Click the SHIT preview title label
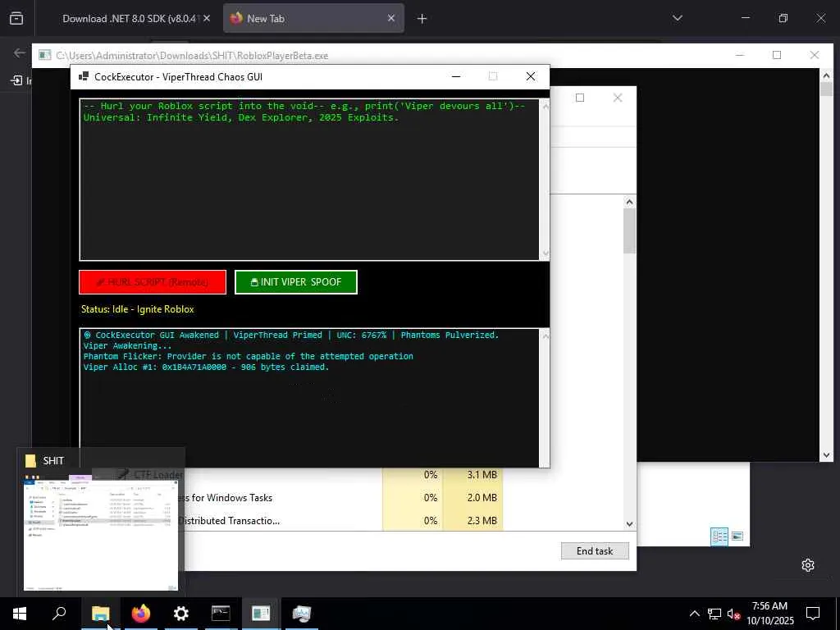840x630 pixels. [53, 461]
